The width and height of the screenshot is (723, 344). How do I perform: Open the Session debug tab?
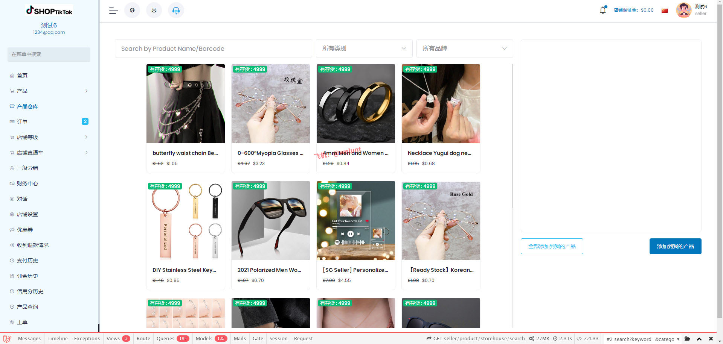[279, 339]
